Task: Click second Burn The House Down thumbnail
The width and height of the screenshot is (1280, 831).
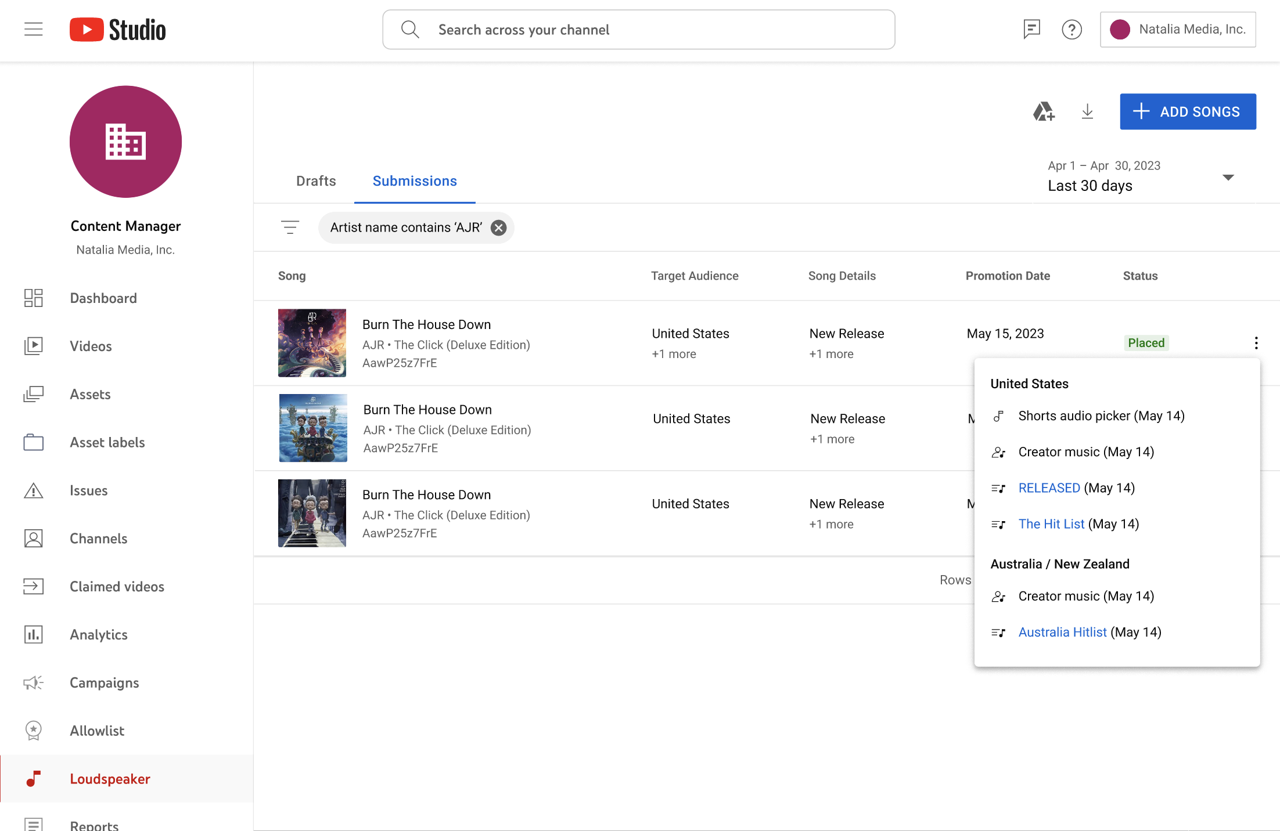Action: (313, 428)
